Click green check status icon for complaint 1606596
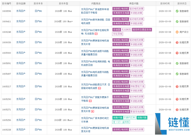The width and height of the screenshot is (191, 135). click(x=177, y=11)
